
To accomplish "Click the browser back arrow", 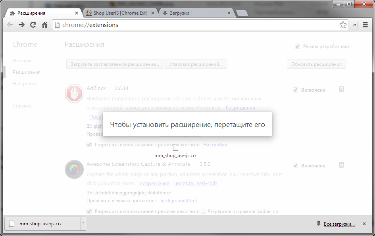I will [10, 25].
